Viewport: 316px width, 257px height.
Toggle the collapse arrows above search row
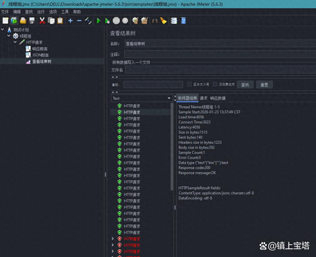115,77
